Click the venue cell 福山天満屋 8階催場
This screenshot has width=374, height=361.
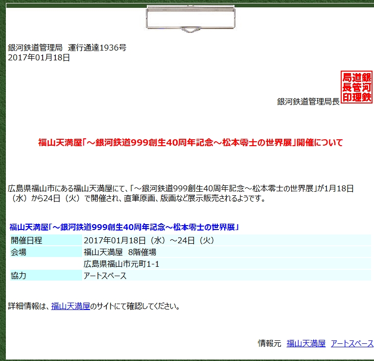pyautogui.click(x=227, y=252)
